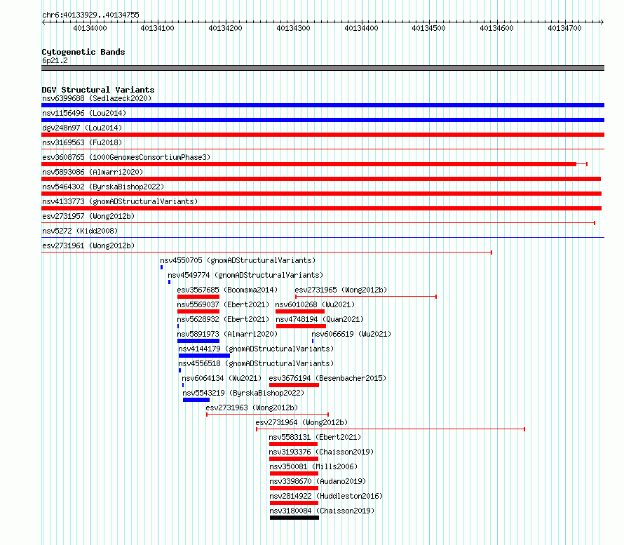Screen dimensions: 624x545
Task: Select the red bar under esv3567685
Action: [x=198, y=297]
